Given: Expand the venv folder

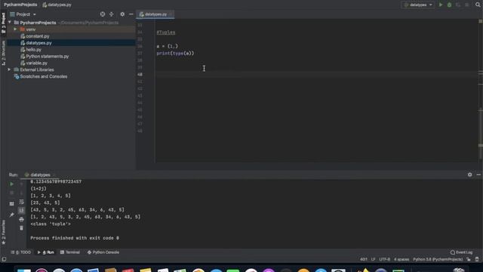Looking at the screenshot, I should pyautogui.click(x=15, y=29).
